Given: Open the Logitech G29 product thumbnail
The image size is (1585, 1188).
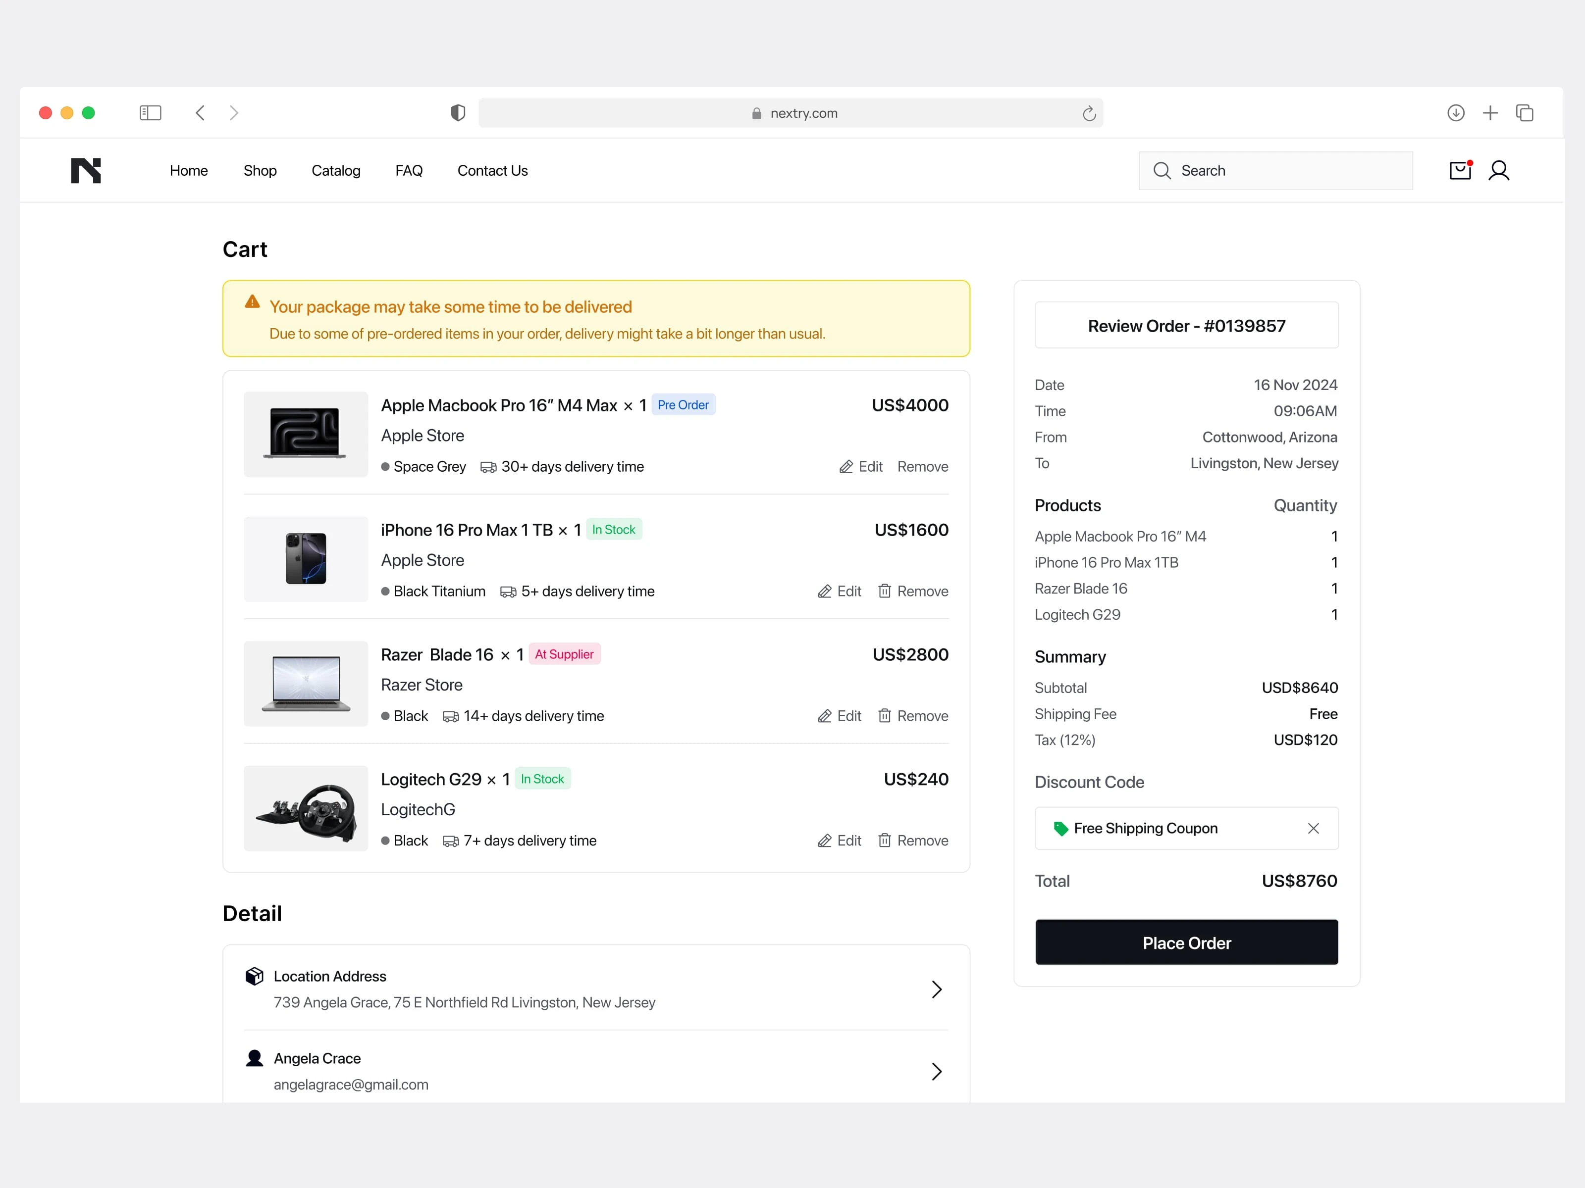Looking at the screenshot, I should click(306, 808).
